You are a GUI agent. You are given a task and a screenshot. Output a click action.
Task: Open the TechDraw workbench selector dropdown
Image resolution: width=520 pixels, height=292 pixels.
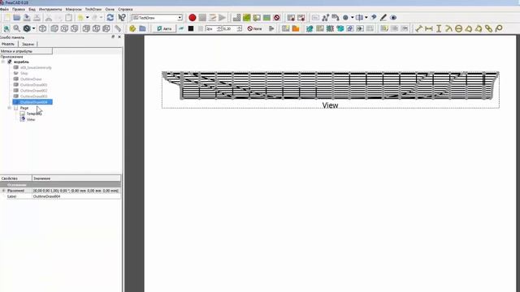[x=157, y=18]
